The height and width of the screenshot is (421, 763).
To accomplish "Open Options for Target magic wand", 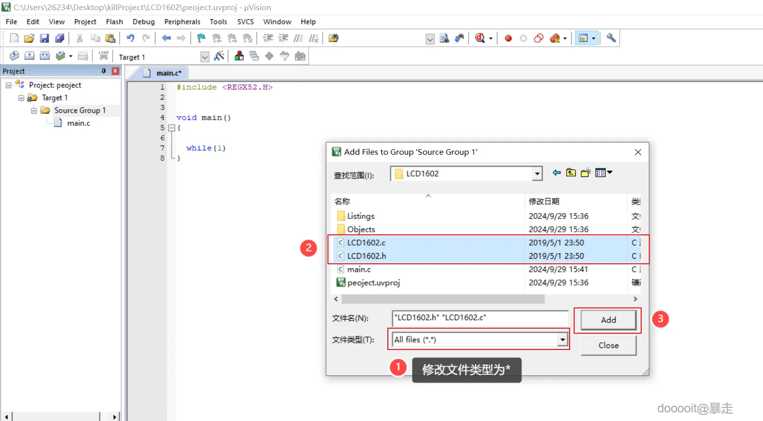I will point(219,56).
